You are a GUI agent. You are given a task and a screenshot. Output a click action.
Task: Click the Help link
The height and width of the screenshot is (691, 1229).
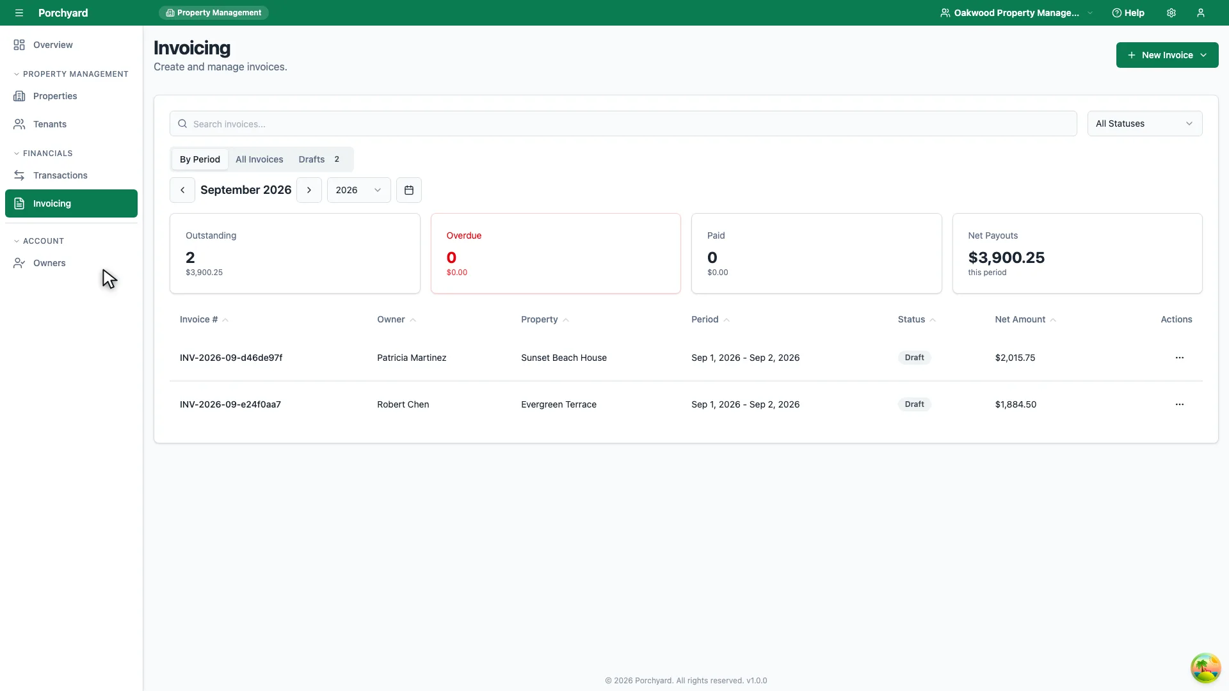[1128, 13]
